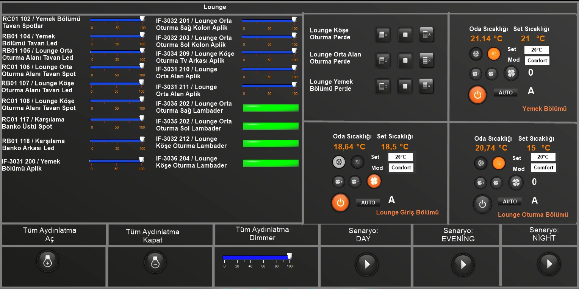Image resolution: width=579 pixels, height=289 pixels.
Task: Toggle IF-3035 202 Lounge Orta Sağ Lambader
Action: (271, 108)
